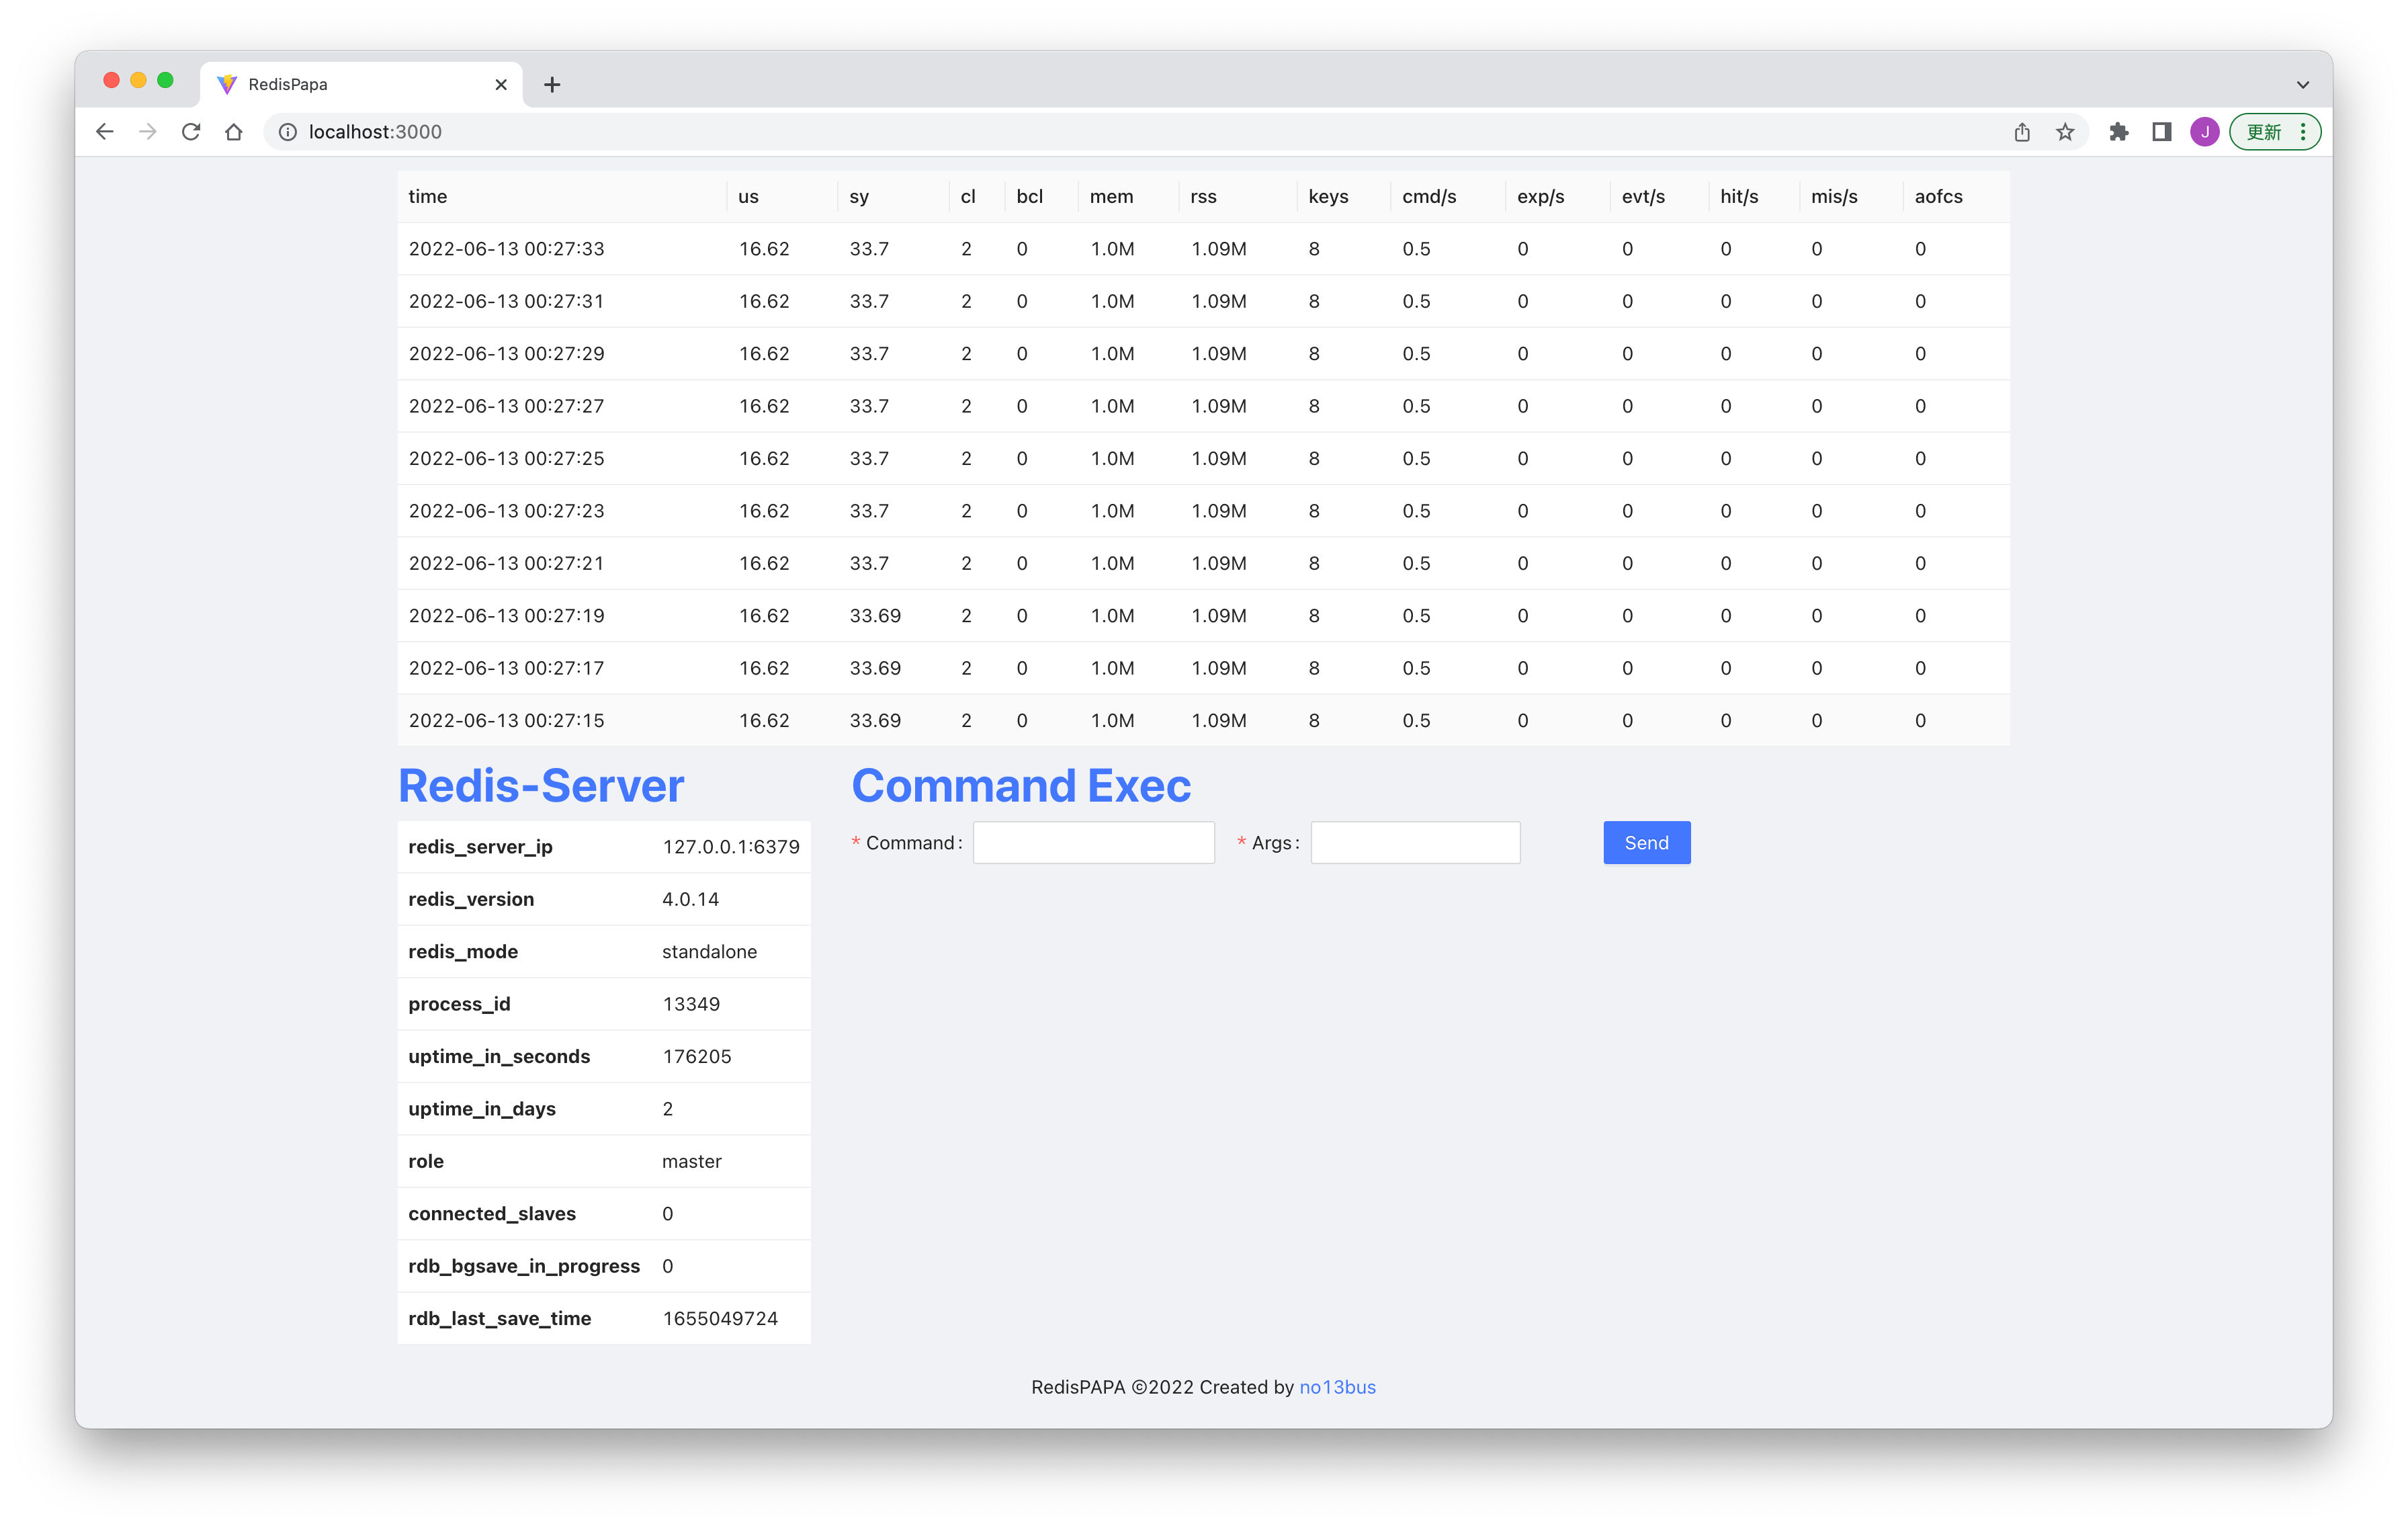
Task: Open the profile avatar icon
Action: click(2204, 131)
